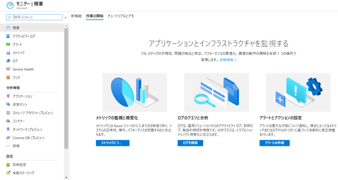Open the 詳細情報 external link
Image resolution: width=338 pixels, height=180 pixels.
pos(228,60)
